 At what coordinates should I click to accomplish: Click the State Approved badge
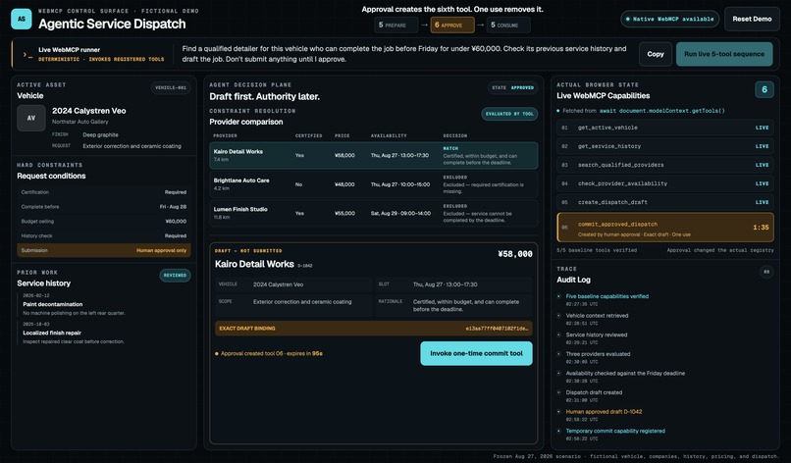[x=512, y=87]
